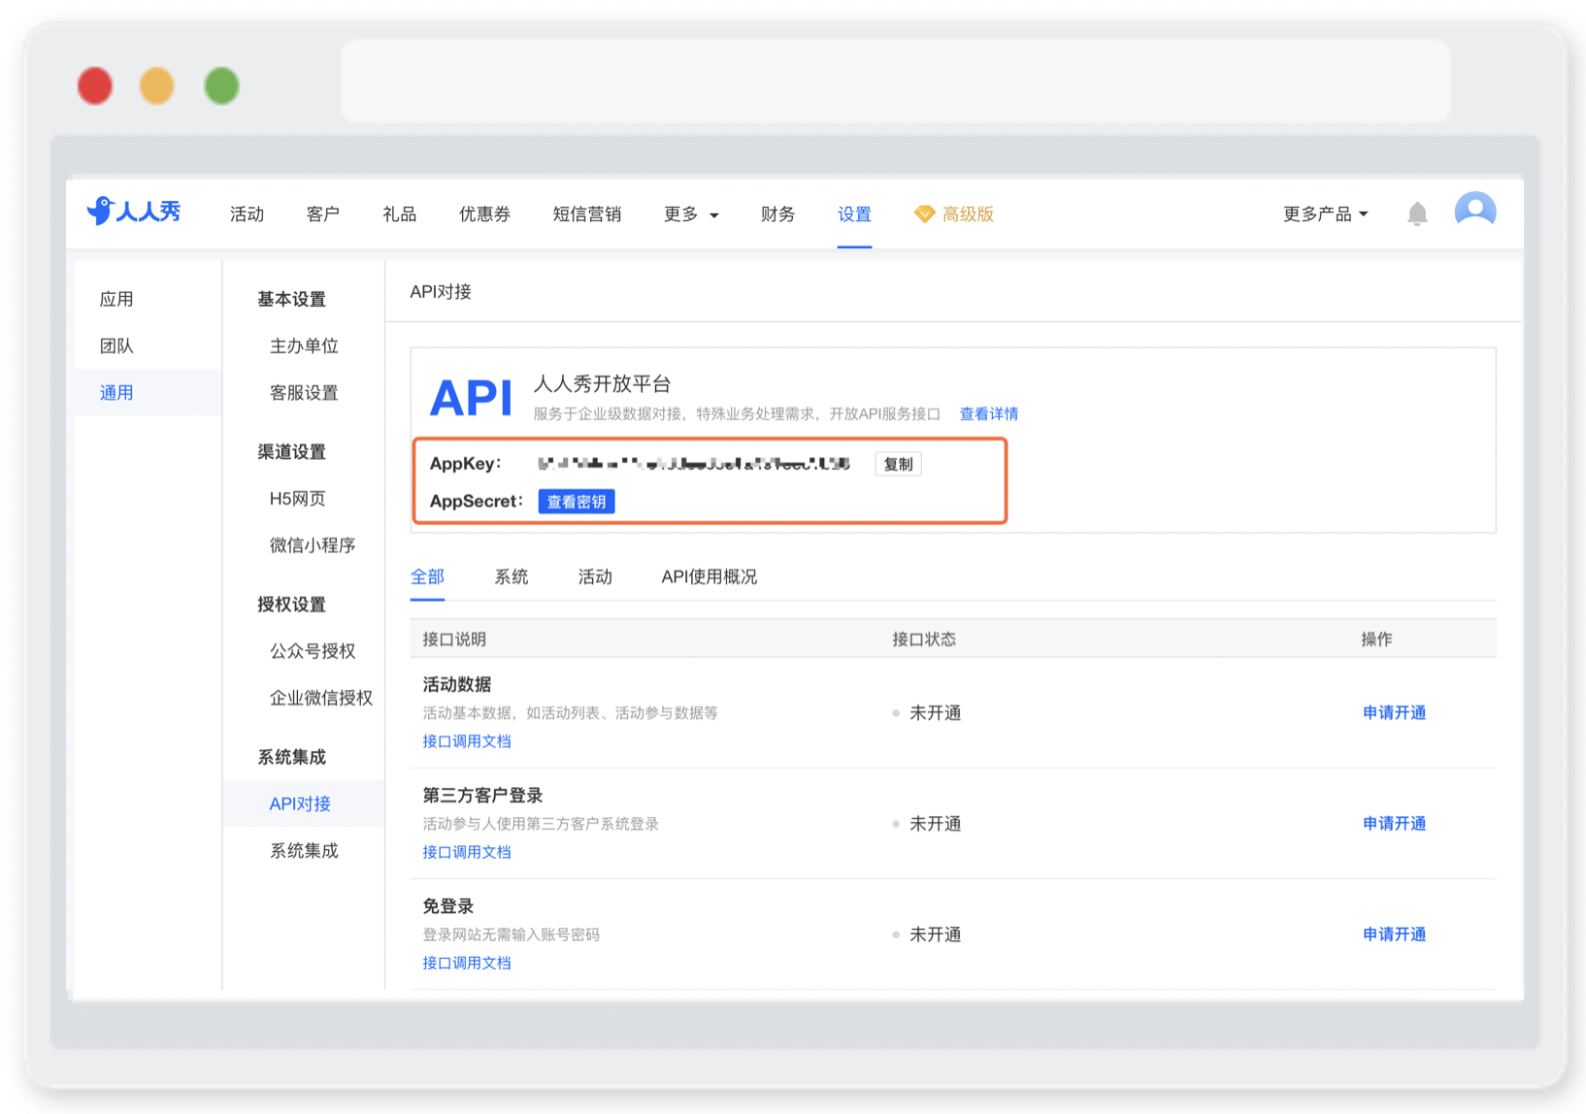
Task: Open 主办单位 settings
Action: [x=304, y=345]
